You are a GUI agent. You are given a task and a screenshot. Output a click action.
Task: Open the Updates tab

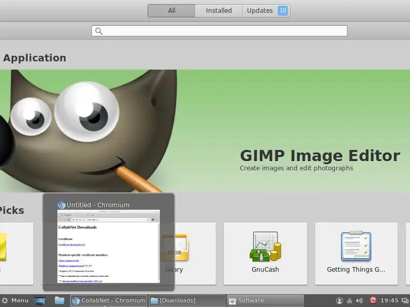point(266,11)
